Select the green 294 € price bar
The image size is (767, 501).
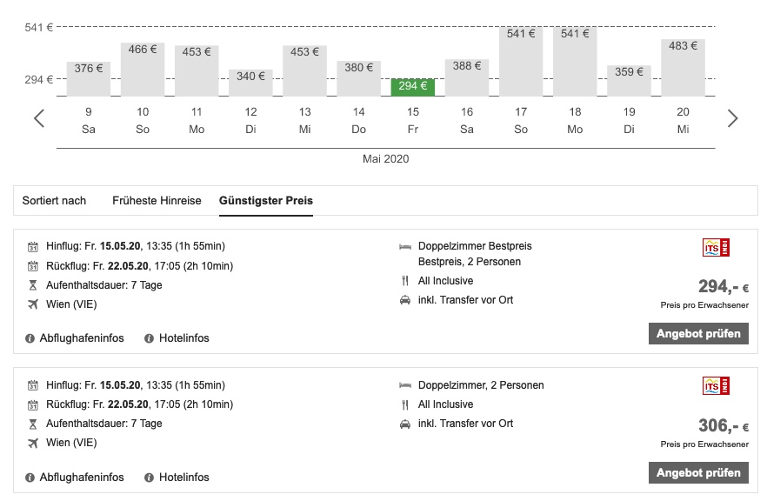coord(412,86)
